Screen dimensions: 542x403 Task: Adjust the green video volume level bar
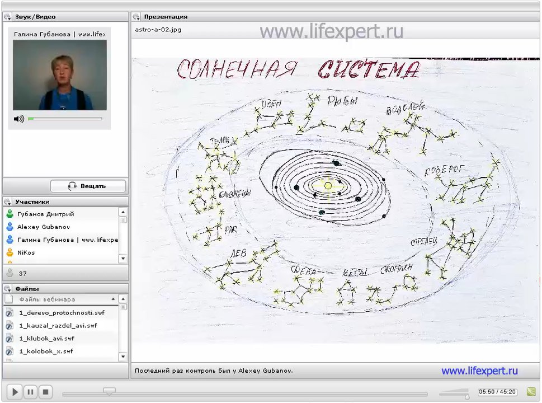(65, 119)
